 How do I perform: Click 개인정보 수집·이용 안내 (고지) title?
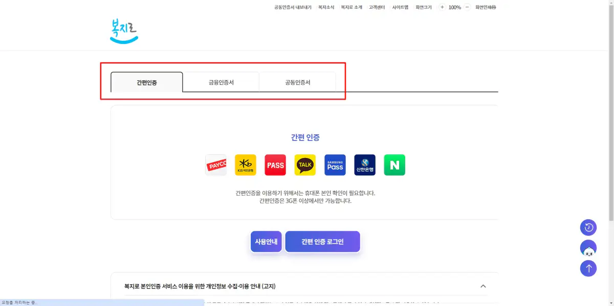[x=200, y=286]
